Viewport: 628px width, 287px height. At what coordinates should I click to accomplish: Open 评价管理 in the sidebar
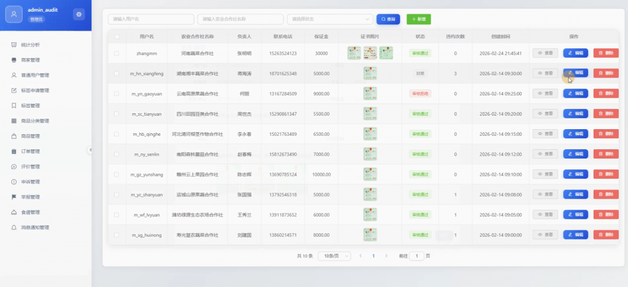click(31, 166)
